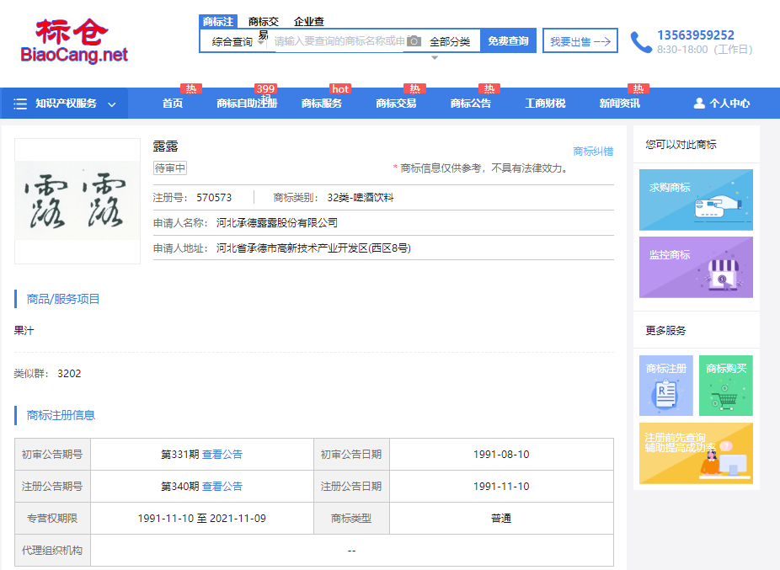
Task: Click the 您可以对此商标 sidebar heading
Action: 681,145
